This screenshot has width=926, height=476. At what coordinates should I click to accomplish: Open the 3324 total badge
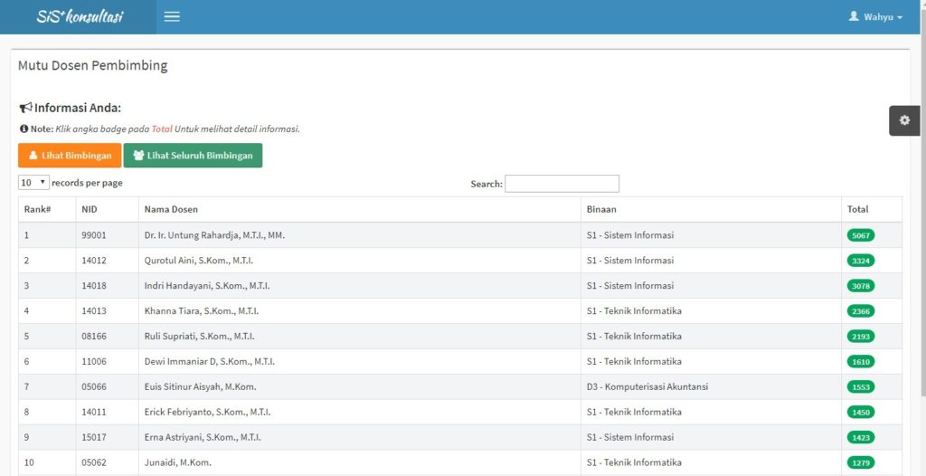[861, 261]
